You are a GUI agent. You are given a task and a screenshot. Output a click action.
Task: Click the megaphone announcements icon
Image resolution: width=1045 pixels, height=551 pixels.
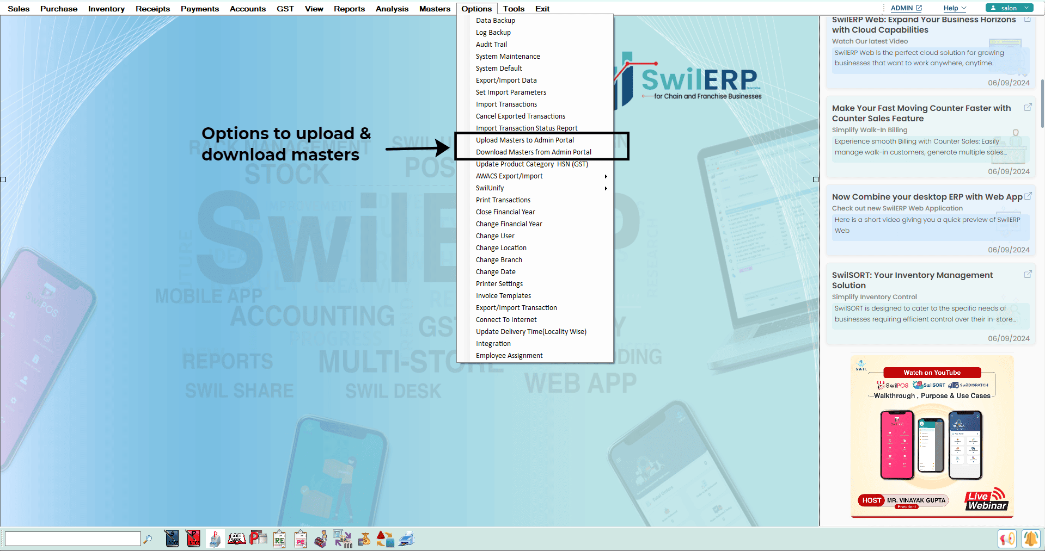pyautogui.click(x=1007, y=538)
